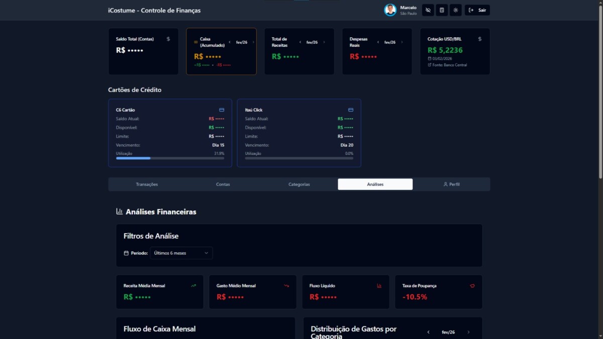Click the C6 Cartão utilization progress bar

point(170,158)
